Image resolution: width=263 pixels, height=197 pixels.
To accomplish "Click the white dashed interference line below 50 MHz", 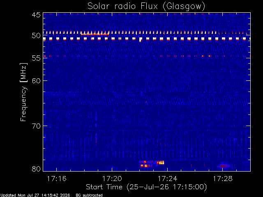I will [147, 39].
